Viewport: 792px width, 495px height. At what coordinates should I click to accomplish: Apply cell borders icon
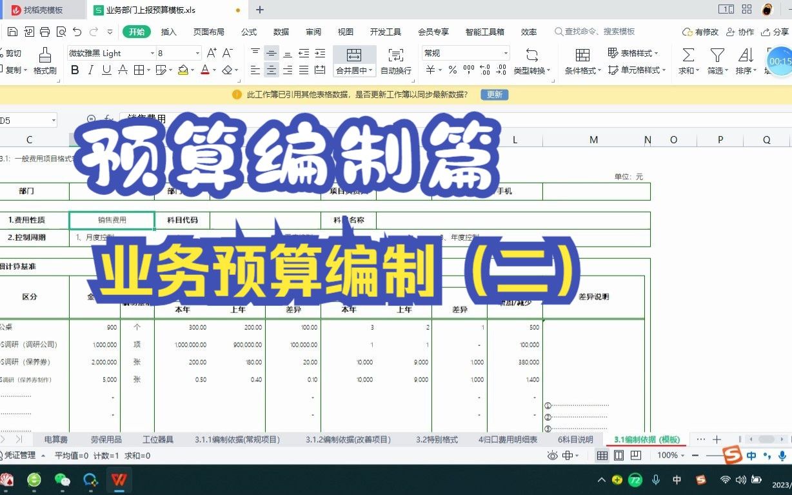coord(139,70)
